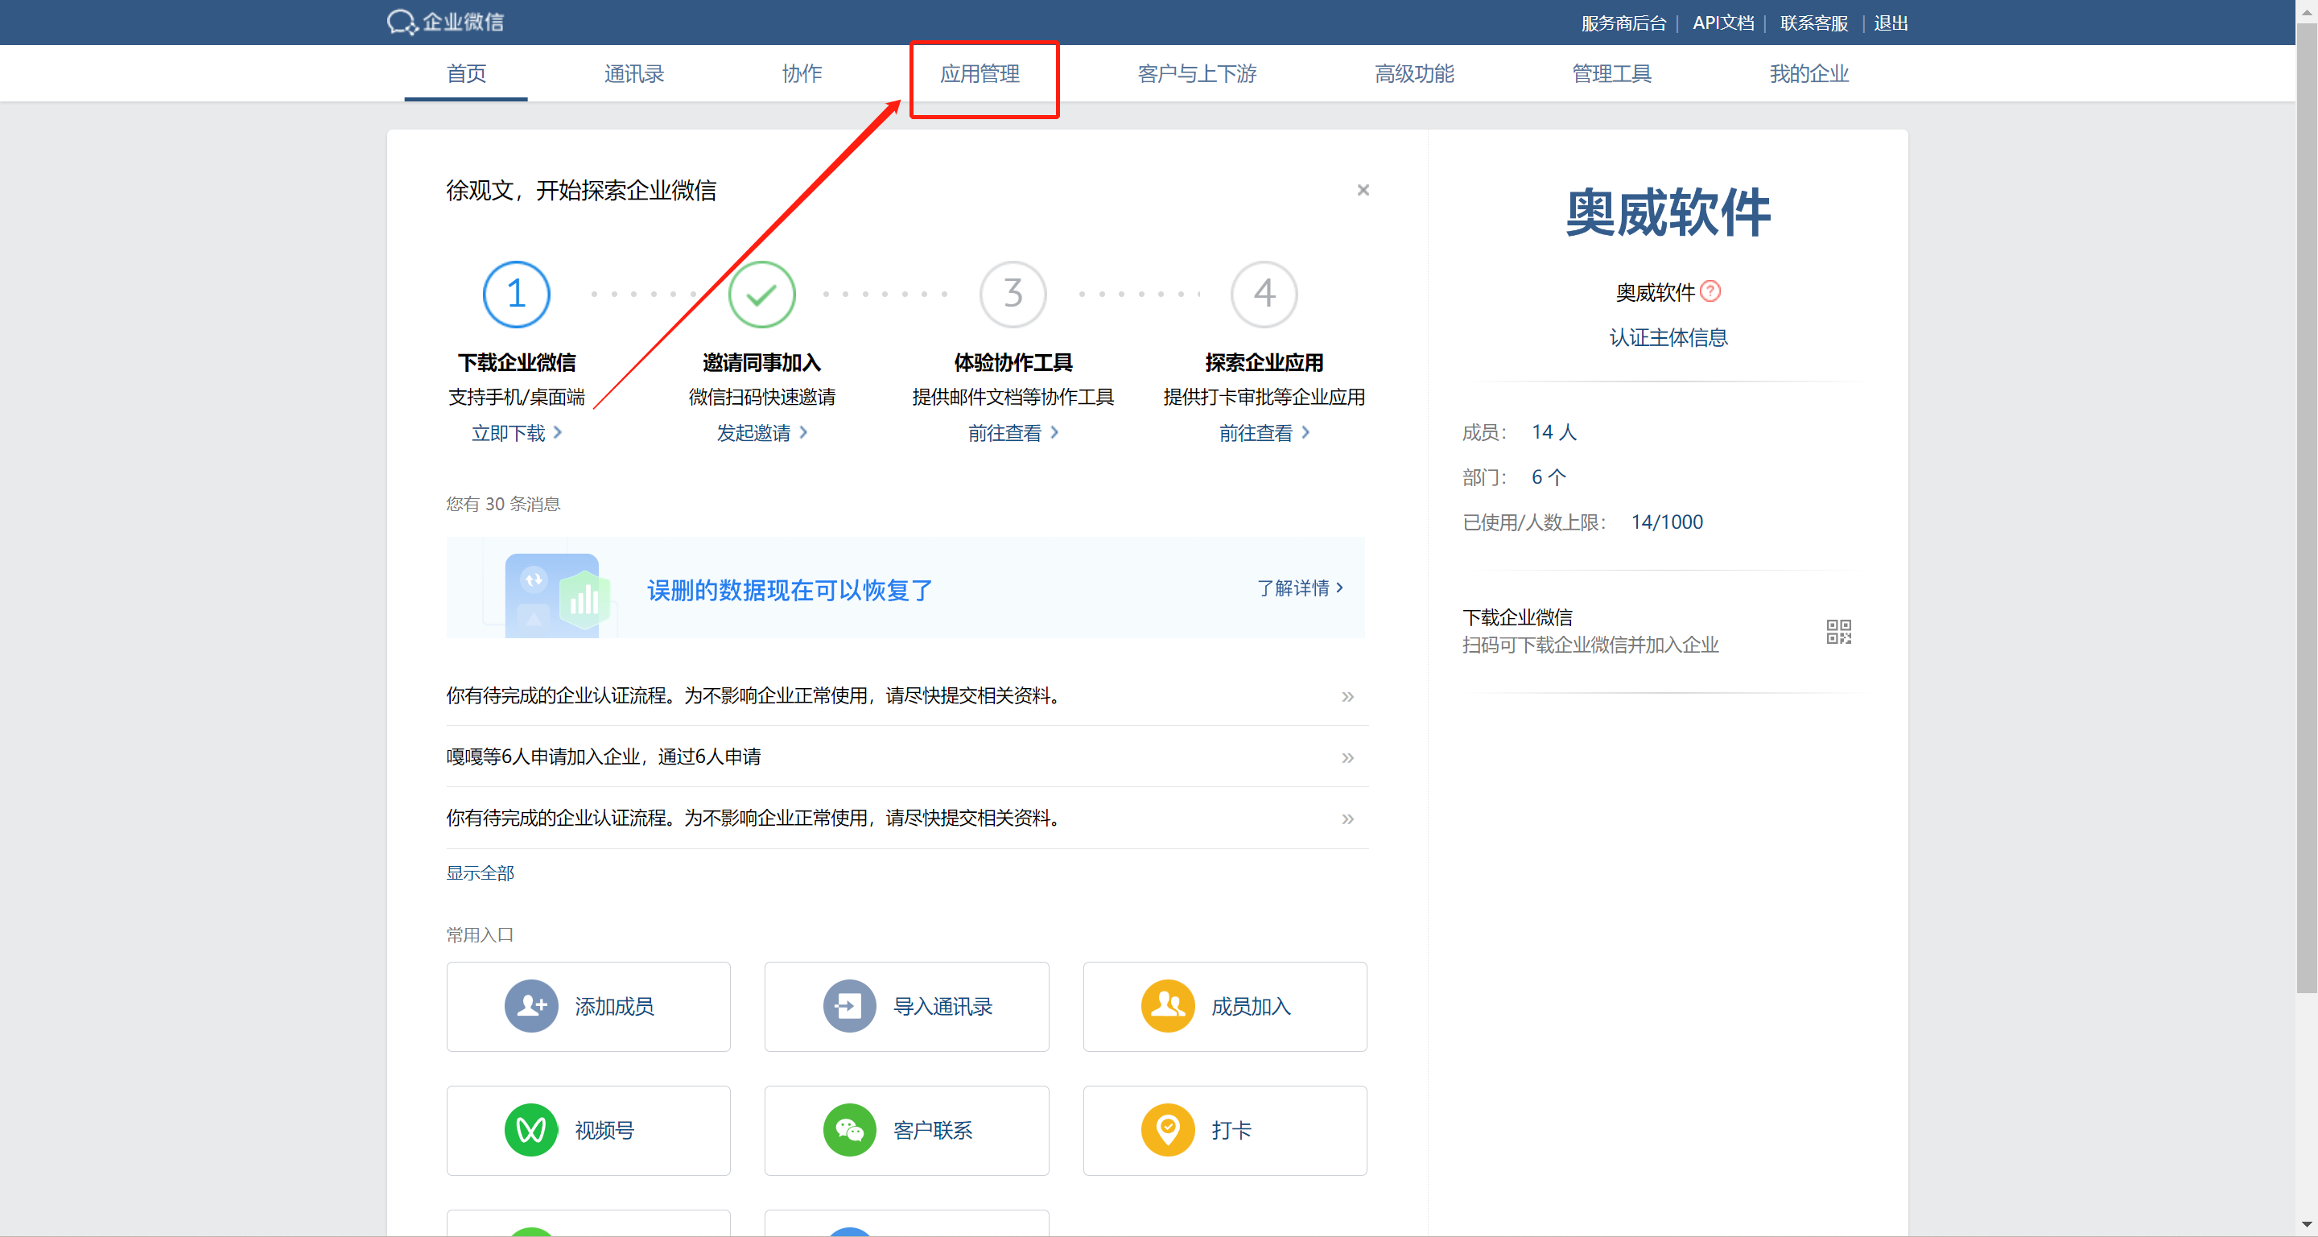Show the QR code for downloading 企业微信
2318x1237 pixels.
click(x=1838, y=632)
